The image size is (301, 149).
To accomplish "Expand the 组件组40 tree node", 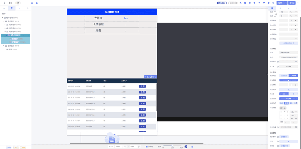I will coord(5,28).
